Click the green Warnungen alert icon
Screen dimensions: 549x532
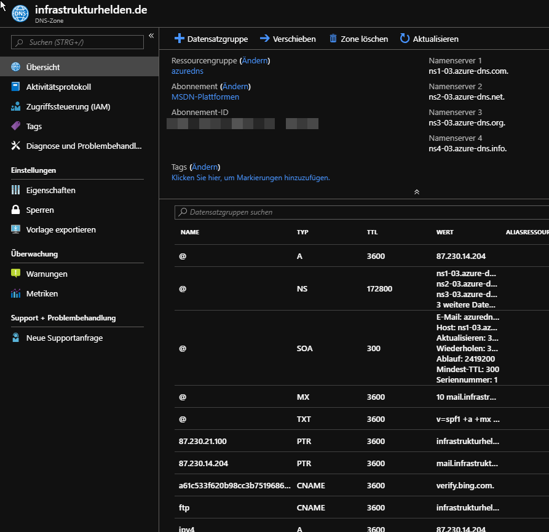coord(16,273)
